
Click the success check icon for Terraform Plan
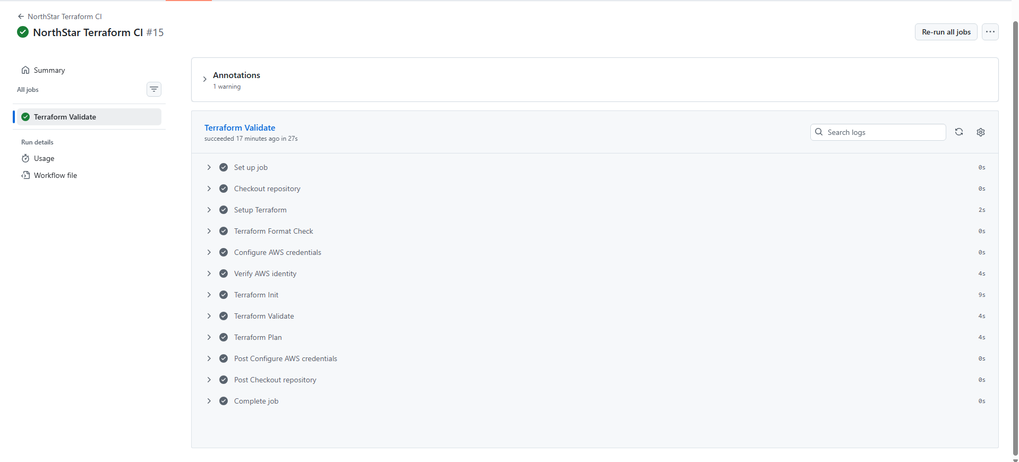224,337
